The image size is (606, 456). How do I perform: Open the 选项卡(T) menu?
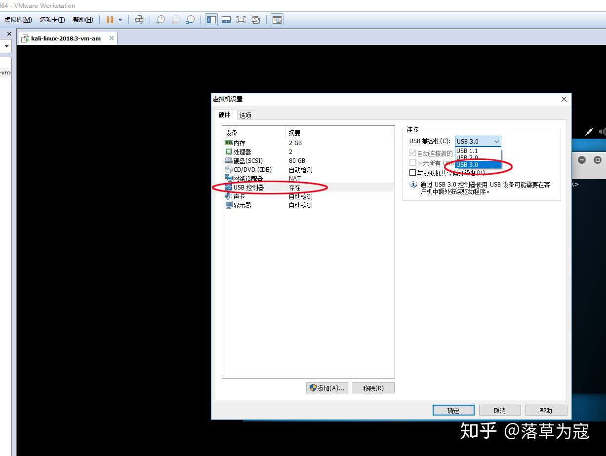[52, 20]
